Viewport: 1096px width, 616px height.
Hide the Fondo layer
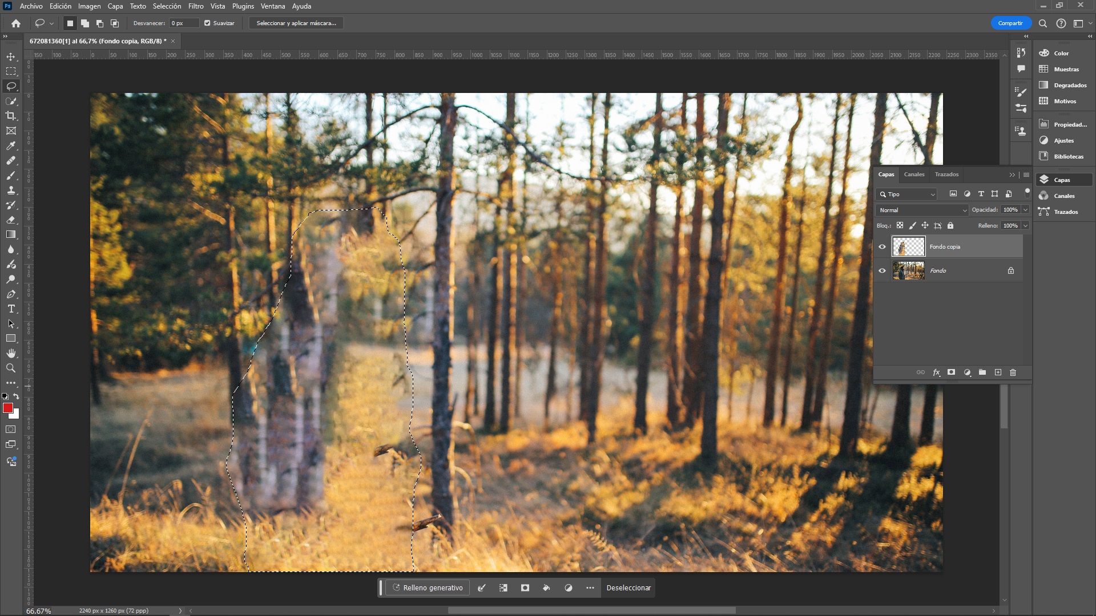(x=882, y=271)
